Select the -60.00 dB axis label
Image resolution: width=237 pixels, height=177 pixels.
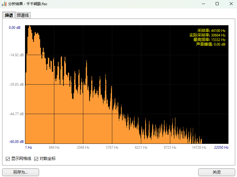tap(16, 142)
